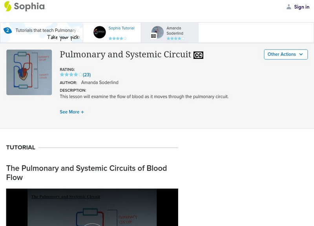Click the Pulmonary and Systemic Circuit title

pos(125,55)
